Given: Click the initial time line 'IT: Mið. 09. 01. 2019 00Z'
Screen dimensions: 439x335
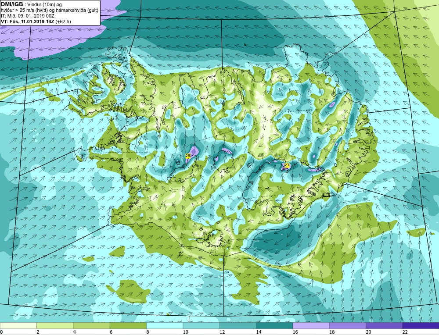Looking at the screenshot, I should 28,16.
